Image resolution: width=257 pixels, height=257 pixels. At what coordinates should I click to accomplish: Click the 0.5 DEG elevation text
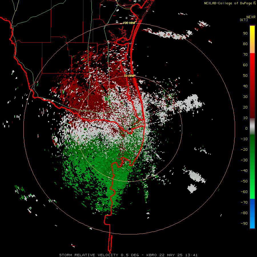coord(130,255)
